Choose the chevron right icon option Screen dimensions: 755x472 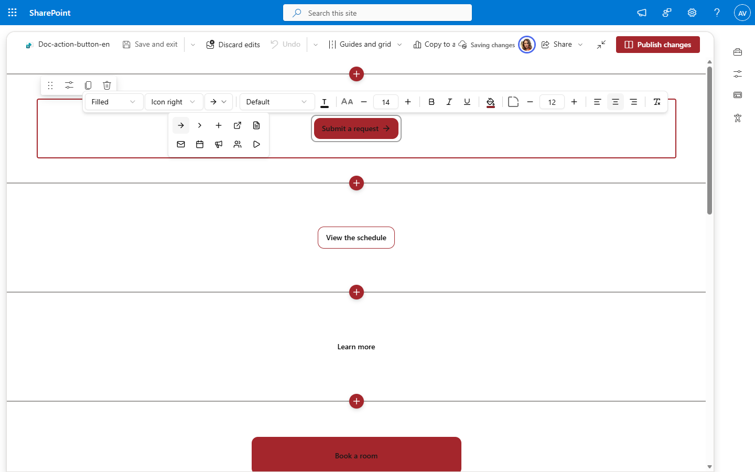(200, 125)
